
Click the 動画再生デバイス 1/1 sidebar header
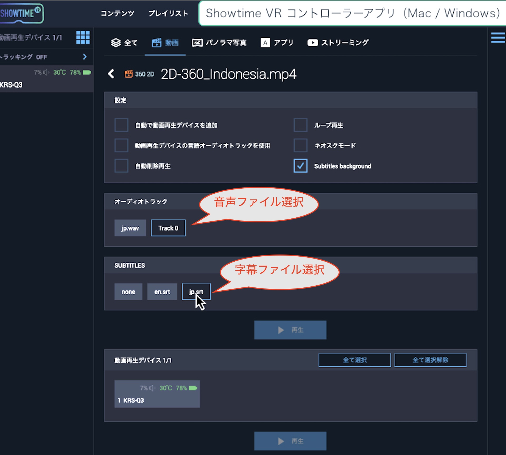point(31,38)
